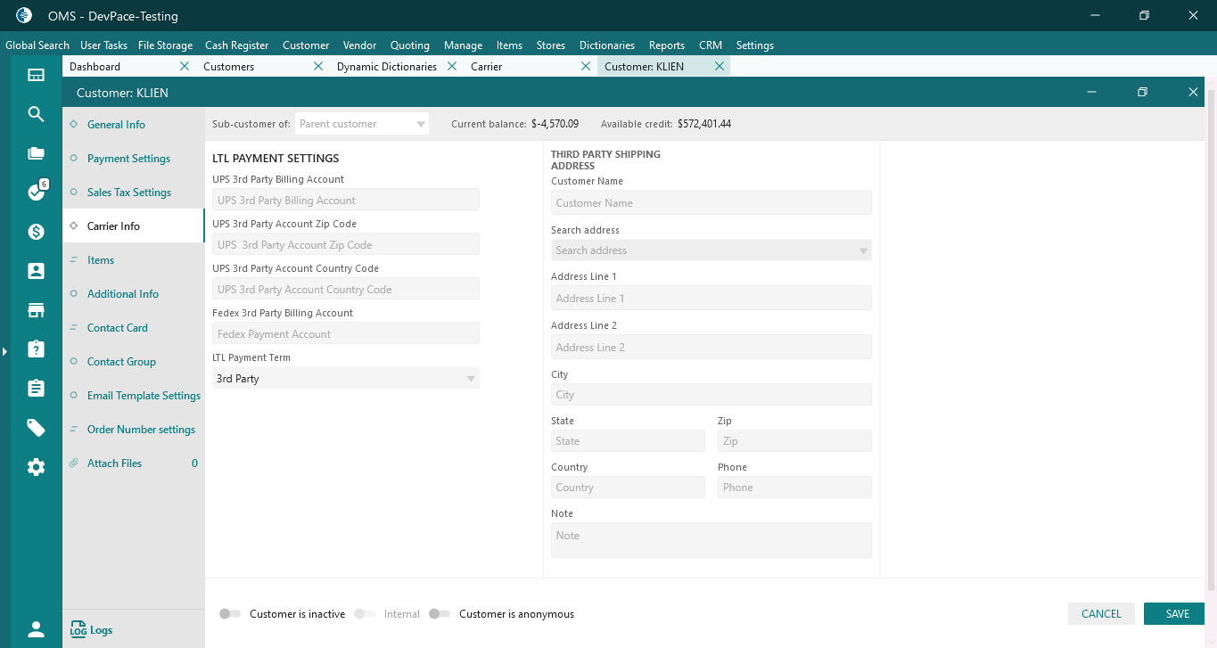Toggle the Customer is inactive switch
This screenshot has height=648, width=1217.
pyautogui.click(x=230, y=614)
